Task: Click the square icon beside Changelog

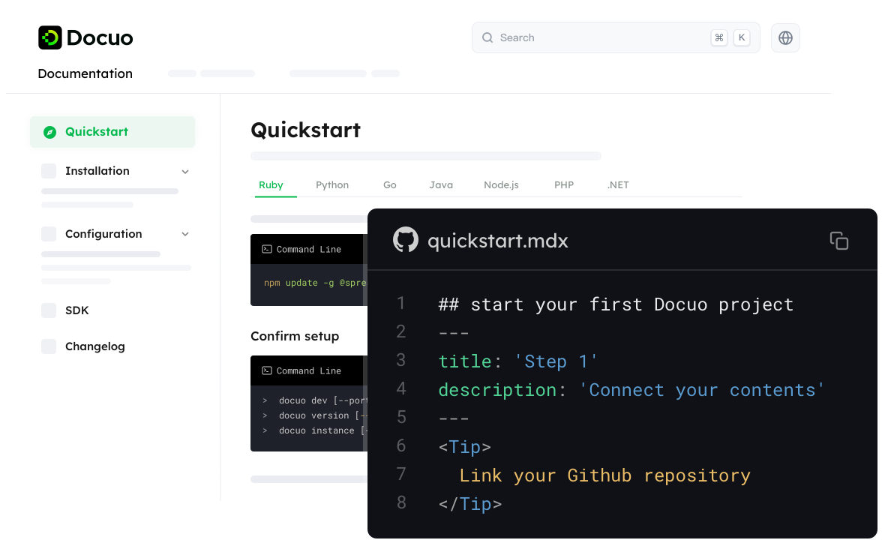Action: coord(49,346)
